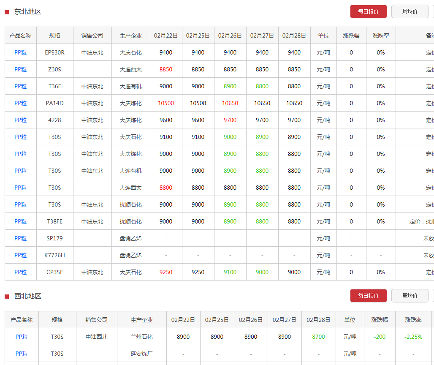Open PP粒 link in the EPS30R row
This screenshot has height=365, width=434.
pos(21,52)
